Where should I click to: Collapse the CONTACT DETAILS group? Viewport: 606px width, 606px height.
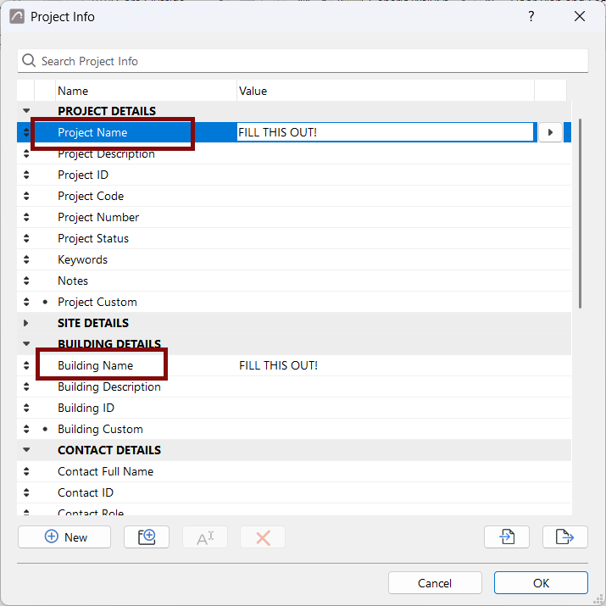pyautogui.click(x=26, y=450)
